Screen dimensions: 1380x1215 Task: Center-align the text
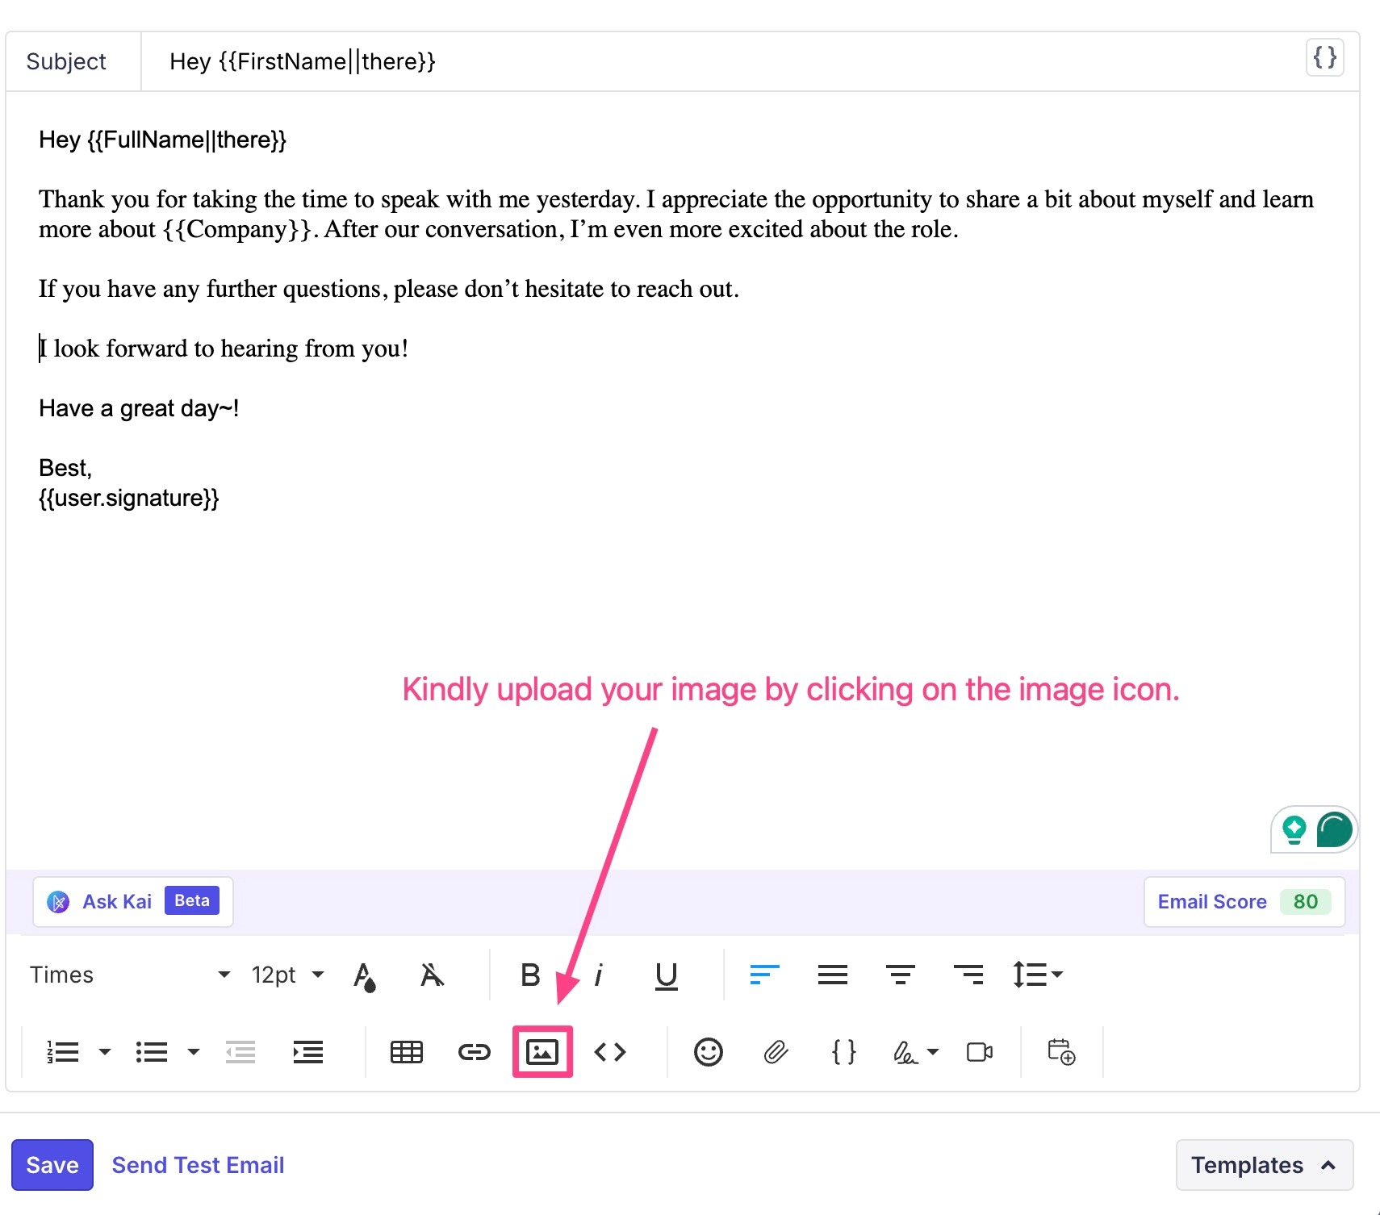(x=900, y=975)
